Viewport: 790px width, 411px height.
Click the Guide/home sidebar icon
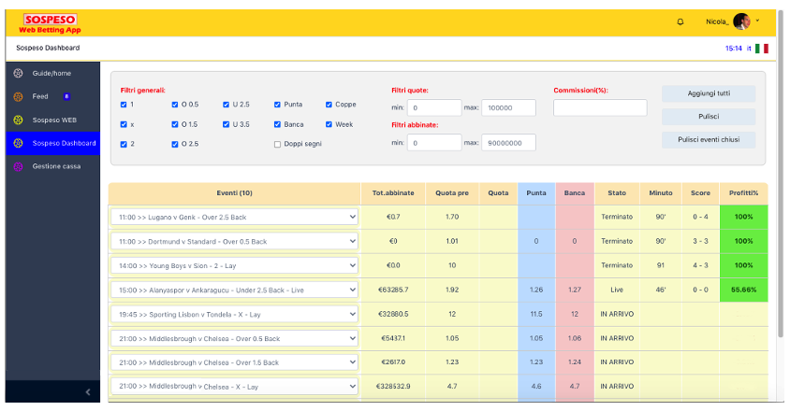[18, 73]
